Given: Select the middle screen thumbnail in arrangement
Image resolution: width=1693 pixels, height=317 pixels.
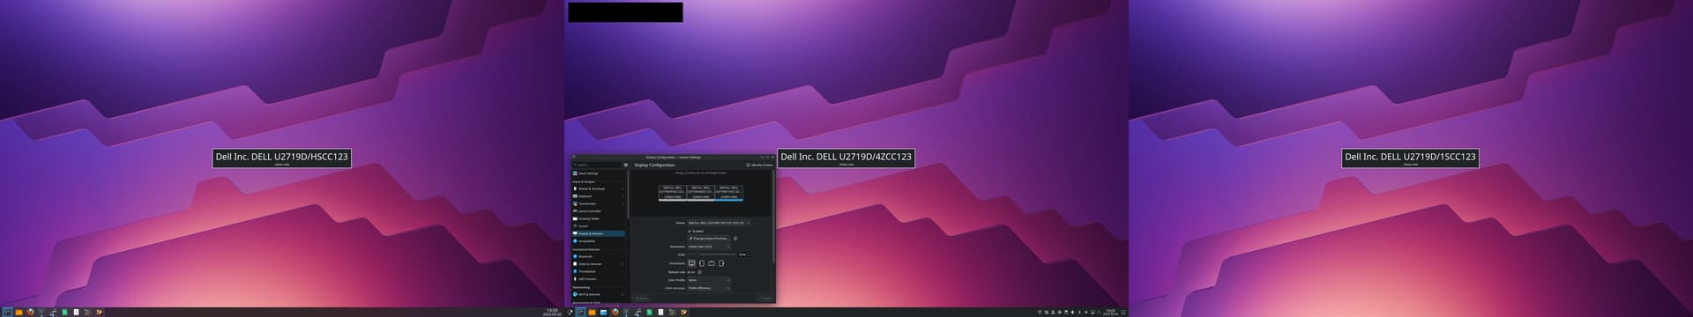Looking at the screenshot, I should tap(701, 192).
